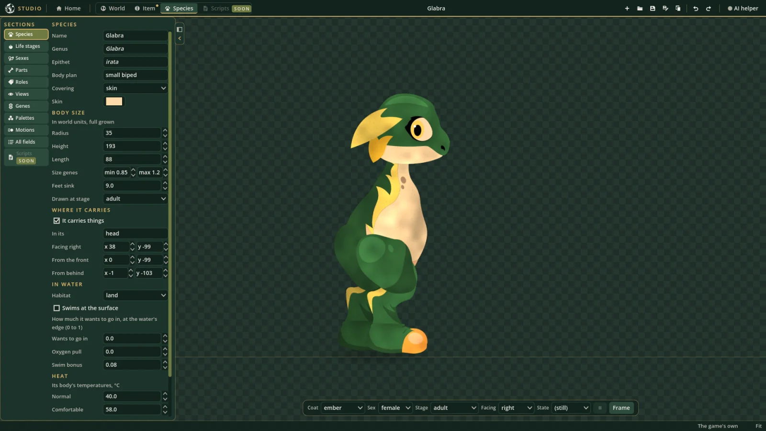Open the State dropdown showing (still)
This screenshot has height=431, width=766.
pyautogui.click(x=571, y=408)
